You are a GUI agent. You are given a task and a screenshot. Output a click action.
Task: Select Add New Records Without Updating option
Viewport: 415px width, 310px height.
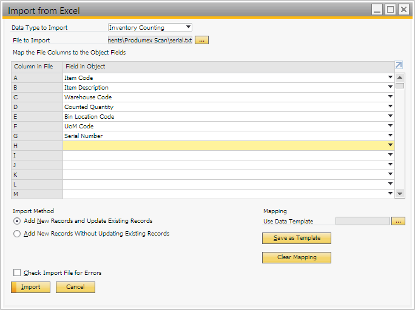(16, 234)
